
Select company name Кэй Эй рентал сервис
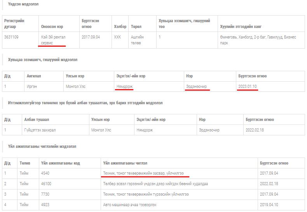(x=53, y=40)
